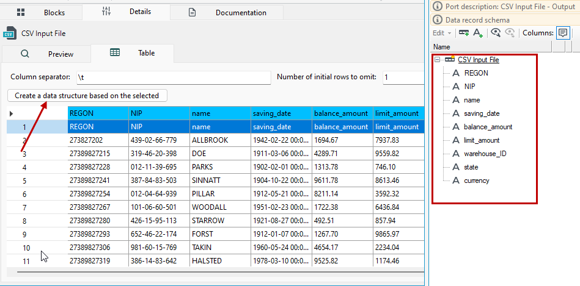
Task: Click limit cell 857.94
Action: [398, 221]
